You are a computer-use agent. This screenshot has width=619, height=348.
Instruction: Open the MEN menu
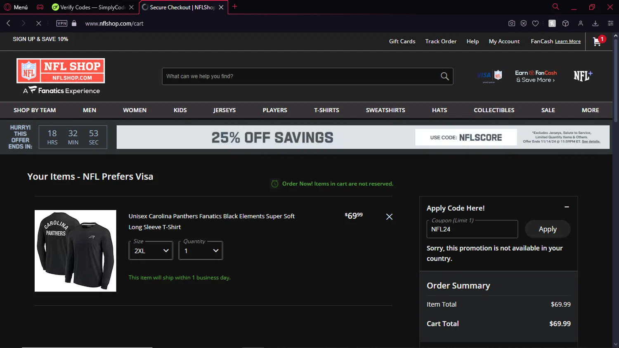coord(90,110)
